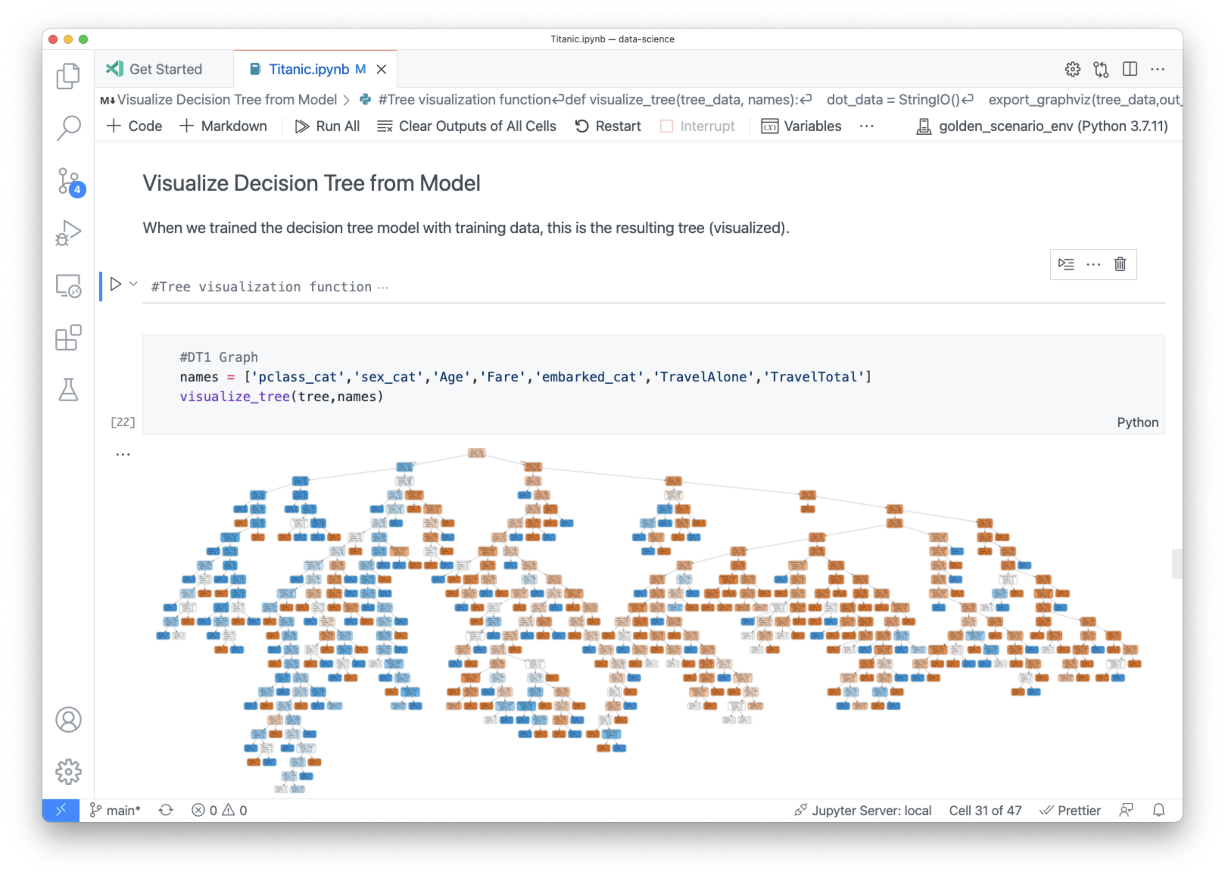Click the Jupyter Server local status bar item
Viewport: 1225px width, 878px height.
tap(860, 811)
